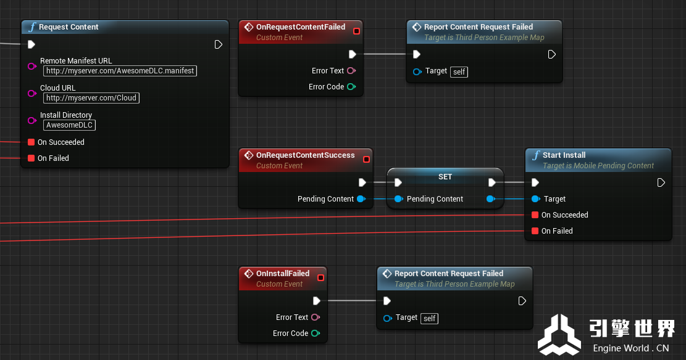The width and height of the screenshot is (686, 360).
Task: Click the Remote Manifest URL input pin
Action: point(31,66)
